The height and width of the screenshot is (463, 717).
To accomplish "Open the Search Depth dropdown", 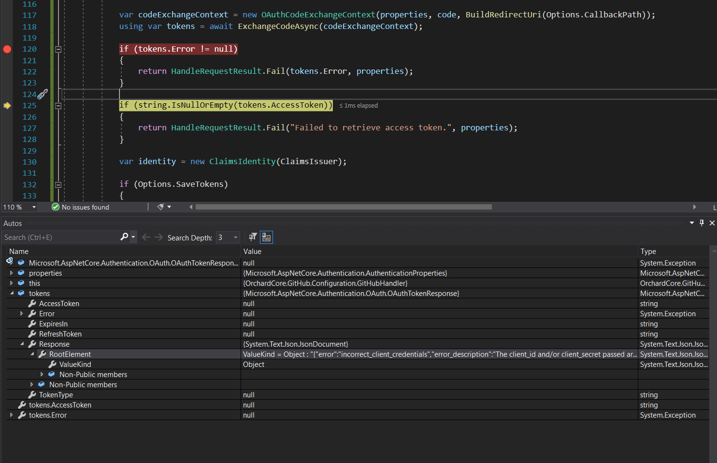I will pos(236,237).
